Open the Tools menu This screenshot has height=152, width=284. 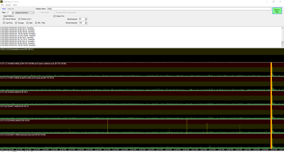point(15,5)
